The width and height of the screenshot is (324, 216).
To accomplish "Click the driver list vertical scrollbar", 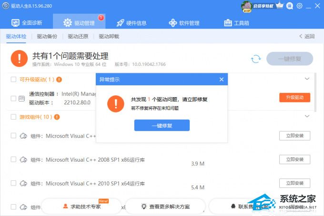I will [315, 93].
